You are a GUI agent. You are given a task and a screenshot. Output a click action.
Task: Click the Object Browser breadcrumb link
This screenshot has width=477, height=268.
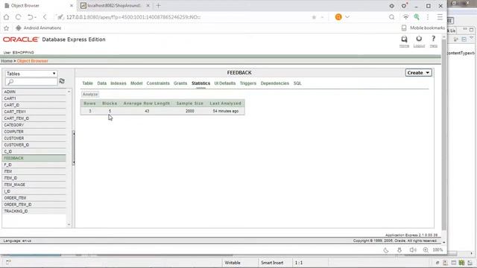tap(33, 61)
